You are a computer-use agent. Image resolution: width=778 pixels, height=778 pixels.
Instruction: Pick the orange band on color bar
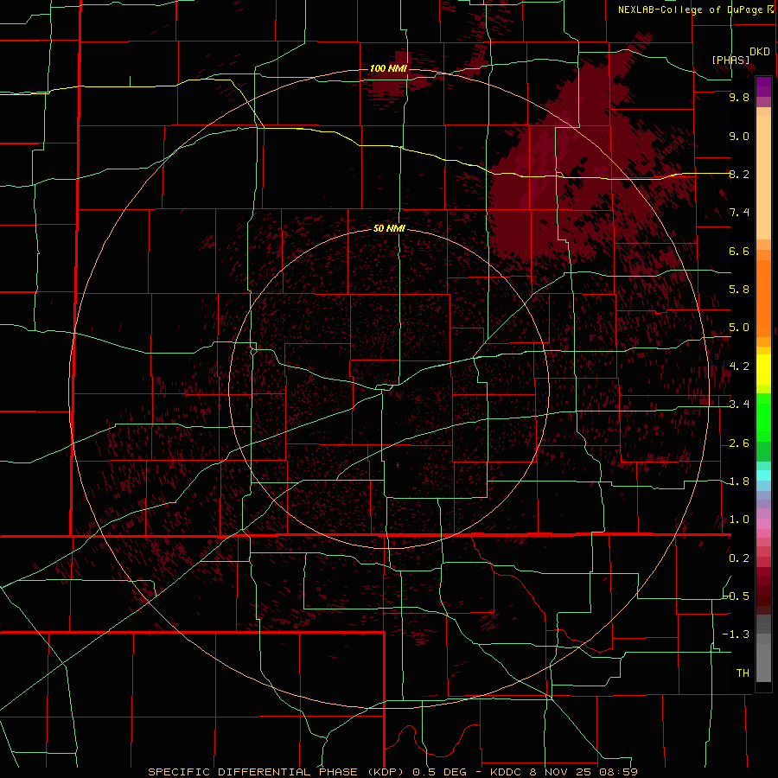click(x=763, y=297)
